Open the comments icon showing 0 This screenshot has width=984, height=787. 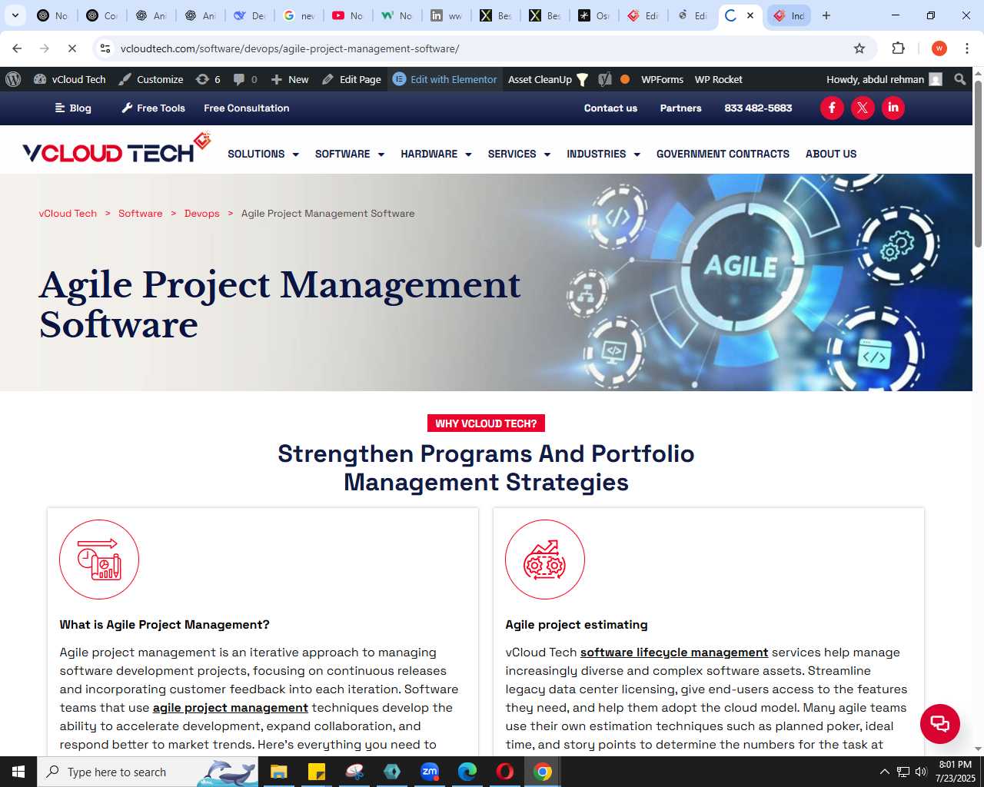(x=245, y=79)
